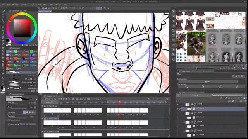Hide the top folder layer in Layer panel

point(177,105)
